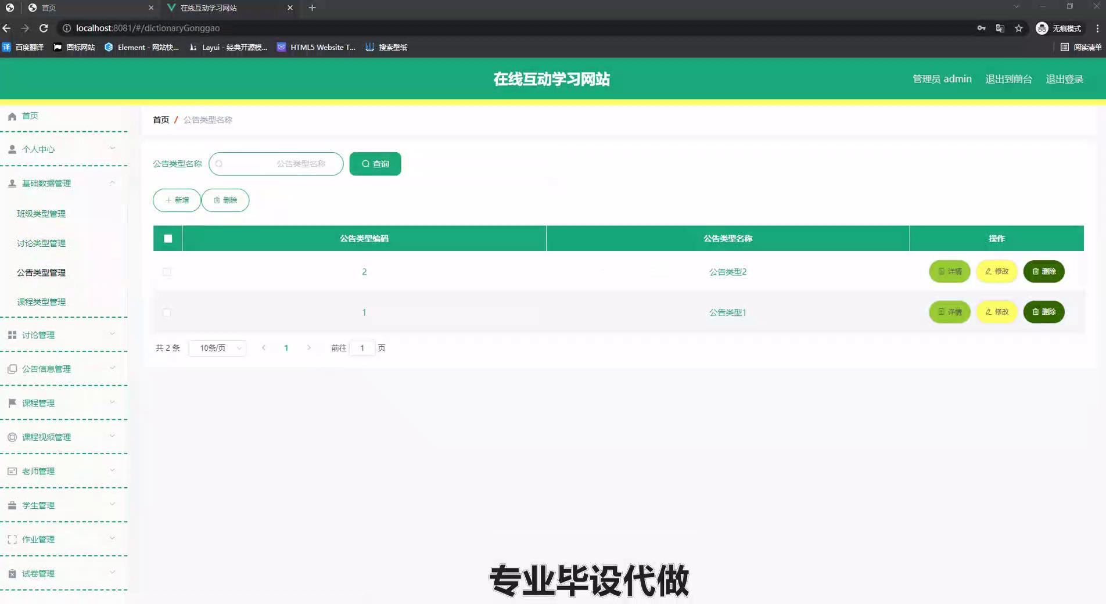Collapse the 基础数据管理 sidebar menu
The height and width of the screenshot is (604, 1106).
pyautogui.click(x=63, y=184)
